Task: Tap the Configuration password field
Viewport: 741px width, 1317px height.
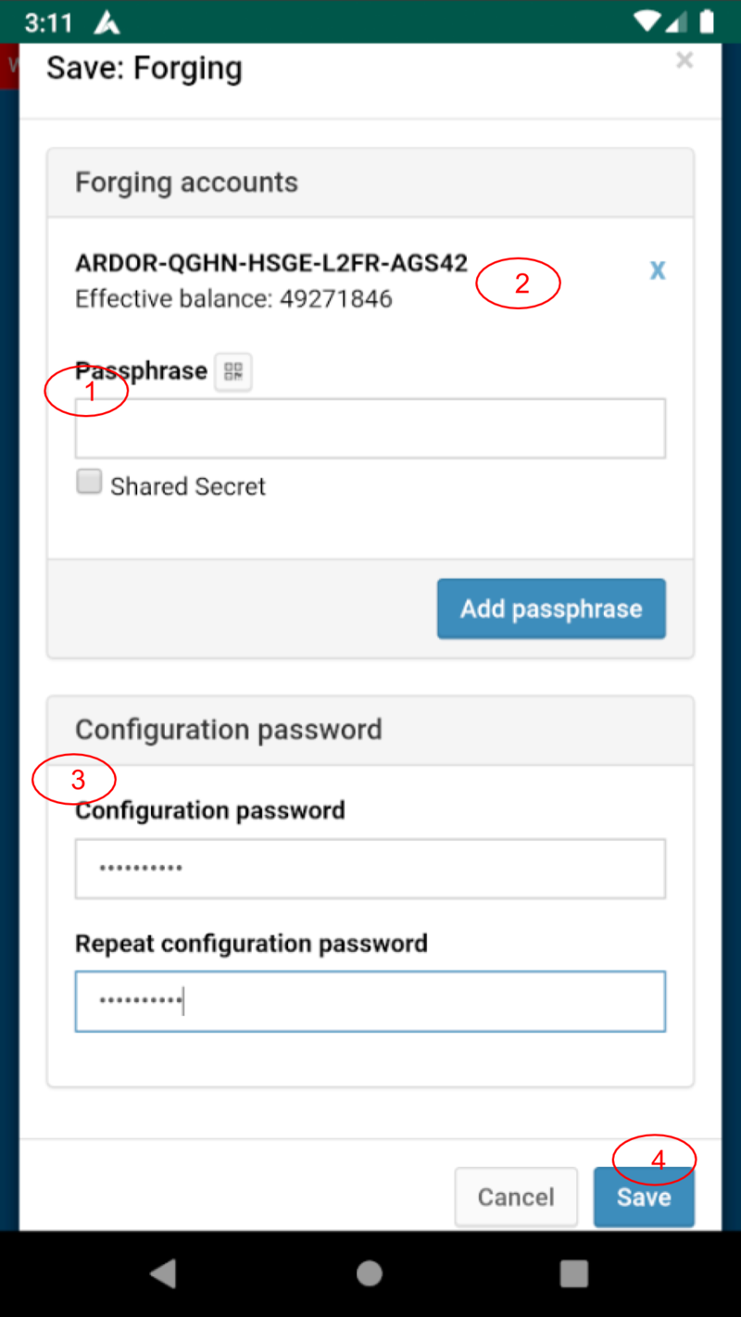Action: coord(370,868)
